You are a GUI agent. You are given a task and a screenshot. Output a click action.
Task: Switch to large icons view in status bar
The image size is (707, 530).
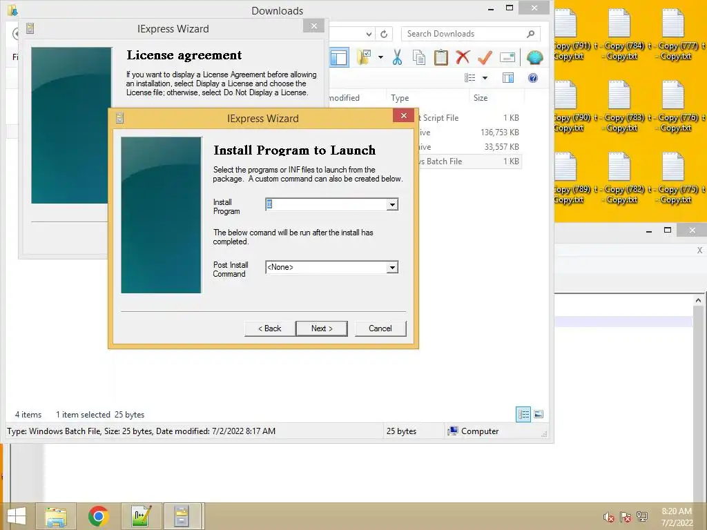539,414
